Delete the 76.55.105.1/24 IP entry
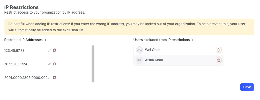Viewport: 260px width, 100px height. click(54, 64)
